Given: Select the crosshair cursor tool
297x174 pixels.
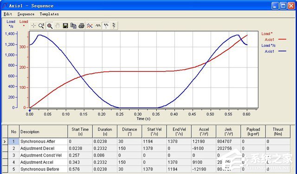Looking at the screenshot, I should (x=33, y=26).
